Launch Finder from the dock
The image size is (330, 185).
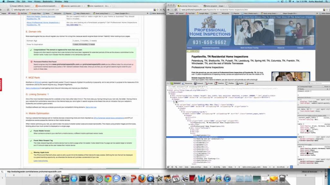[49, 179]
